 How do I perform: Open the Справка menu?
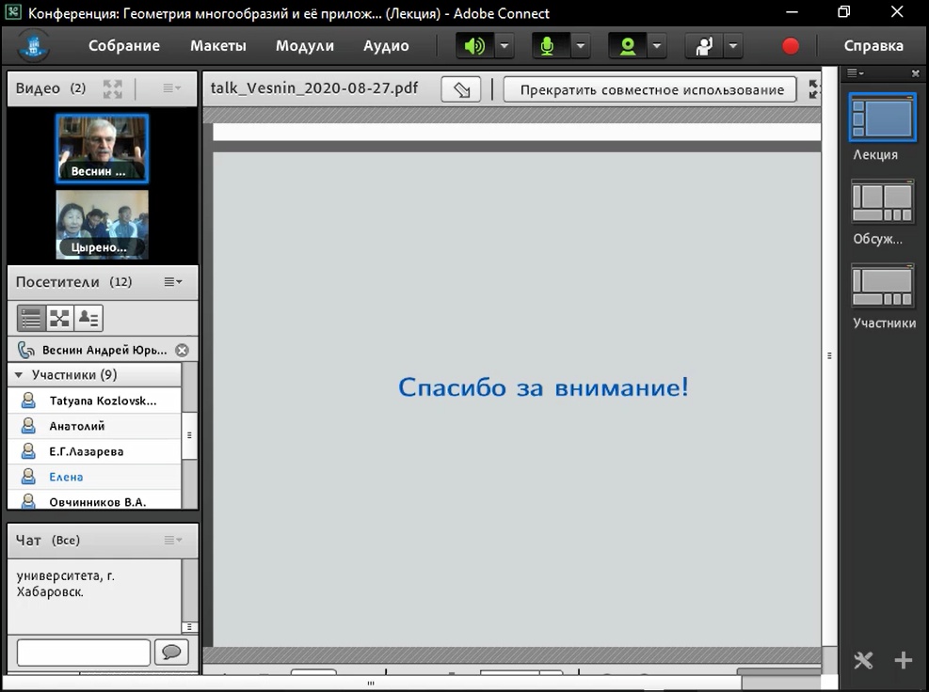[873, 46]
